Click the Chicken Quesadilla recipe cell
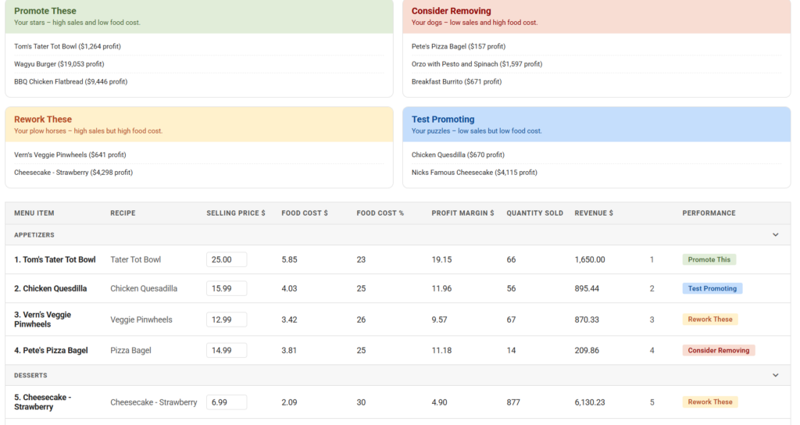This screenshot has height=425, width=800. click(144, 288)
